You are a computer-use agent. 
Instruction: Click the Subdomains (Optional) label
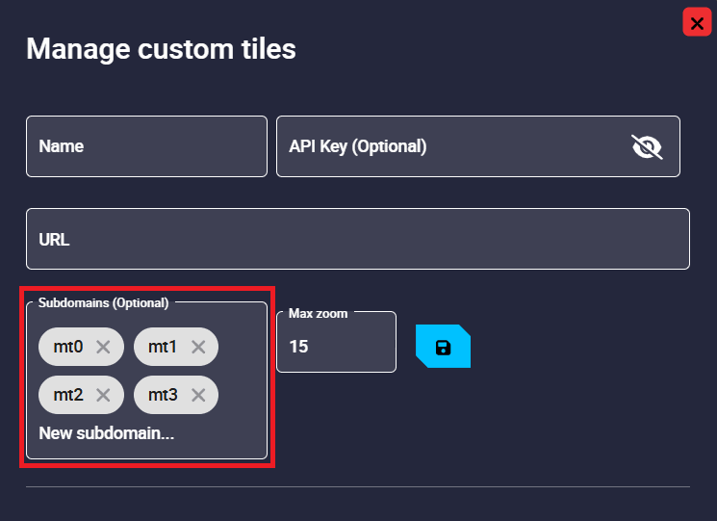click(103, 302)
